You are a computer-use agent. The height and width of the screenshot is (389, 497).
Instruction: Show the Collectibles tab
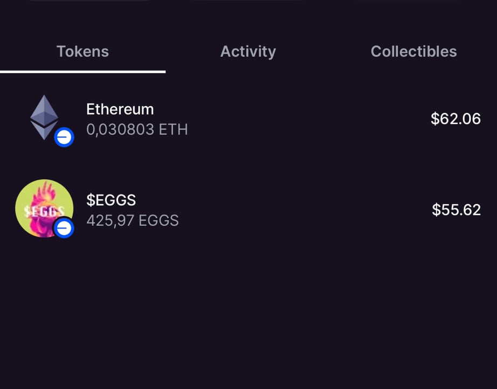[x=413, y=52]
